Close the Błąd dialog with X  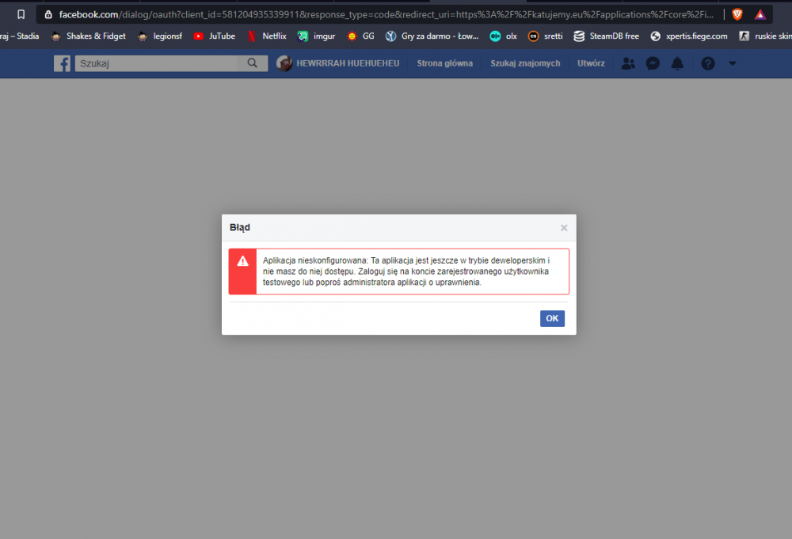tap(564, 228)
